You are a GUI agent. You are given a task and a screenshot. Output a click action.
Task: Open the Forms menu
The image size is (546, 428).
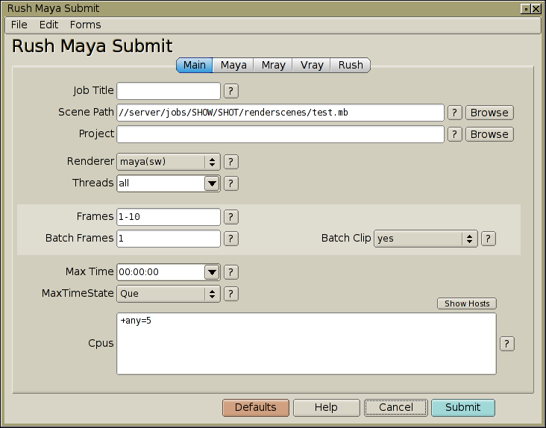(85, 25)
